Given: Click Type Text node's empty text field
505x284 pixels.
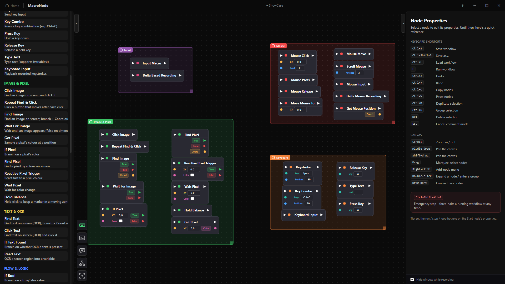Looking at the screenshot, I should coord(358,192).
